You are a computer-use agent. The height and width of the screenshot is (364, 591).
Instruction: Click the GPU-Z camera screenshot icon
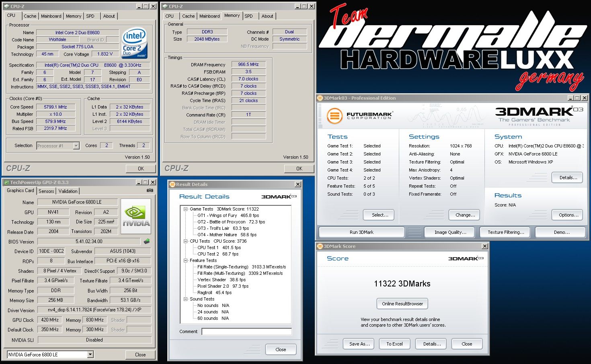tap(150, 190)
